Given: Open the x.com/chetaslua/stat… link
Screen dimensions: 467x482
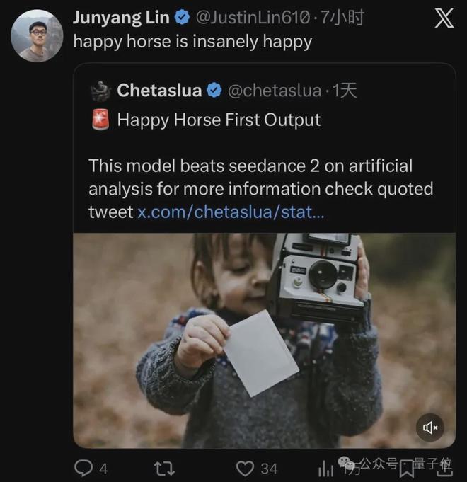Looking at the screenshot, I should click(x=231, y=212).
